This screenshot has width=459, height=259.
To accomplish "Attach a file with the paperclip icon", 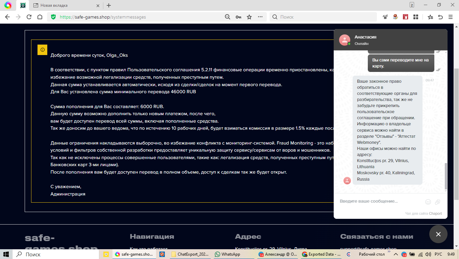I will (x=437, y=202).
